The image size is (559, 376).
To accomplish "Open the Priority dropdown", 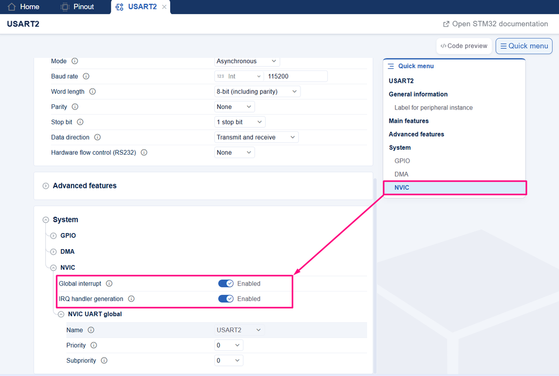I will pos(229,345).
